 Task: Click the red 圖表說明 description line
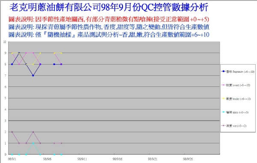tap(109, 19)
